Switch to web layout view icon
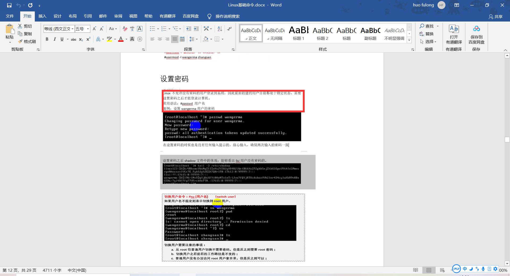510x276 pixels. (x=442, y=270)
